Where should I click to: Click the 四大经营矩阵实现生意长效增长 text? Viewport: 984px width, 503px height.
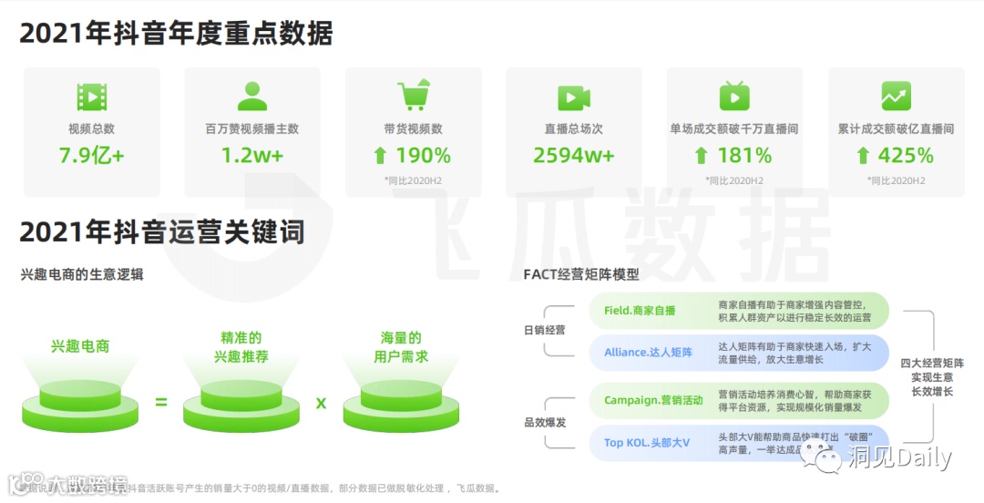933,377
